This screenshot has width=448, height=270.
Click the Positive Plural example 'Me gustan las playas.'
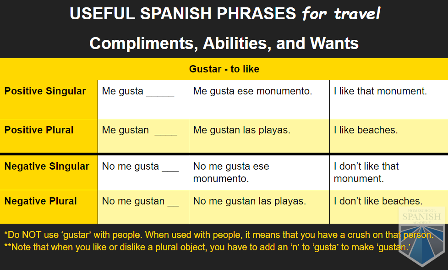[241, 130]
